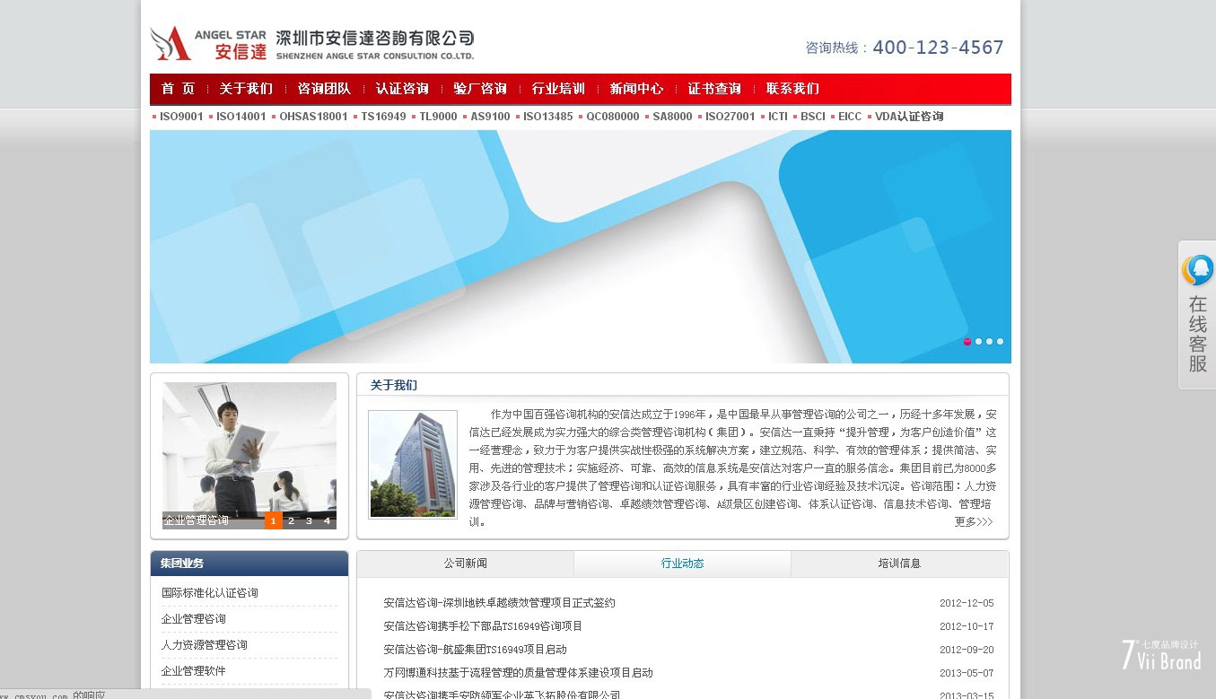Switch to the 公司新闻 tab
Image resolution: width=1216 pixels, height=699 pixels.
tap(465, 564)
